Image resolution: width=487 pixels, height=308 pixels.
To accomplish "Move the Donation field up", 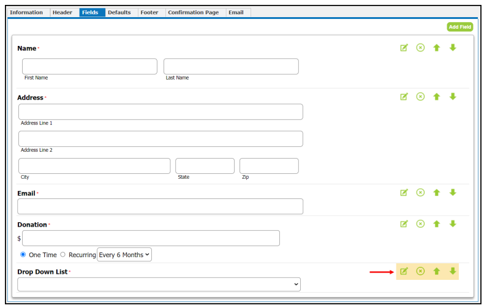I will 437,223.
